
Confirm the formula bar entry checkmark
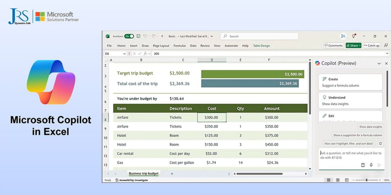[139, 53]
